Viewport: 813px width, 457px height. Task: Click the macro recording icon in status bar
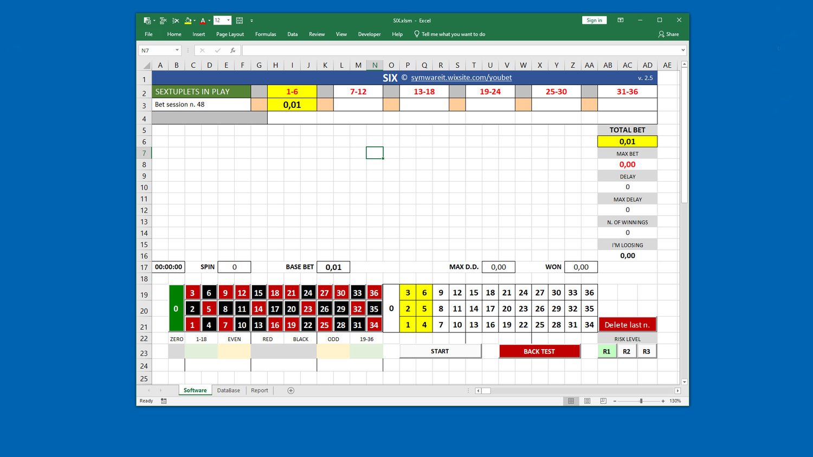click(x=164, y=401)
